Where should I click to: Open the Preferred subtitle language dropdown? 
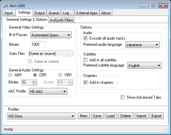coord(144,66)
